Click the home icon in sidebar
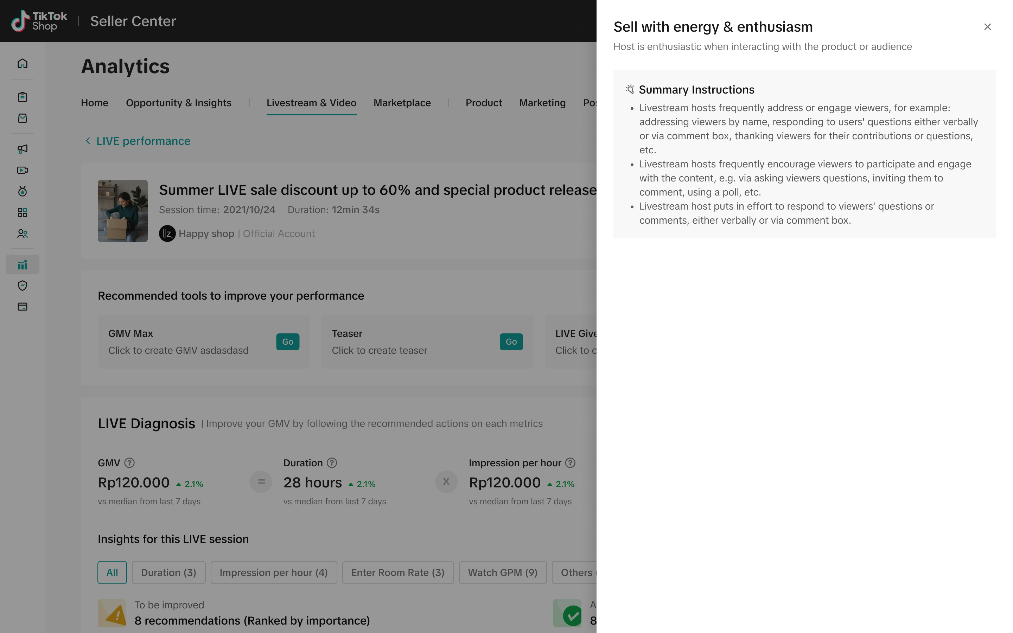 [23, 63]
